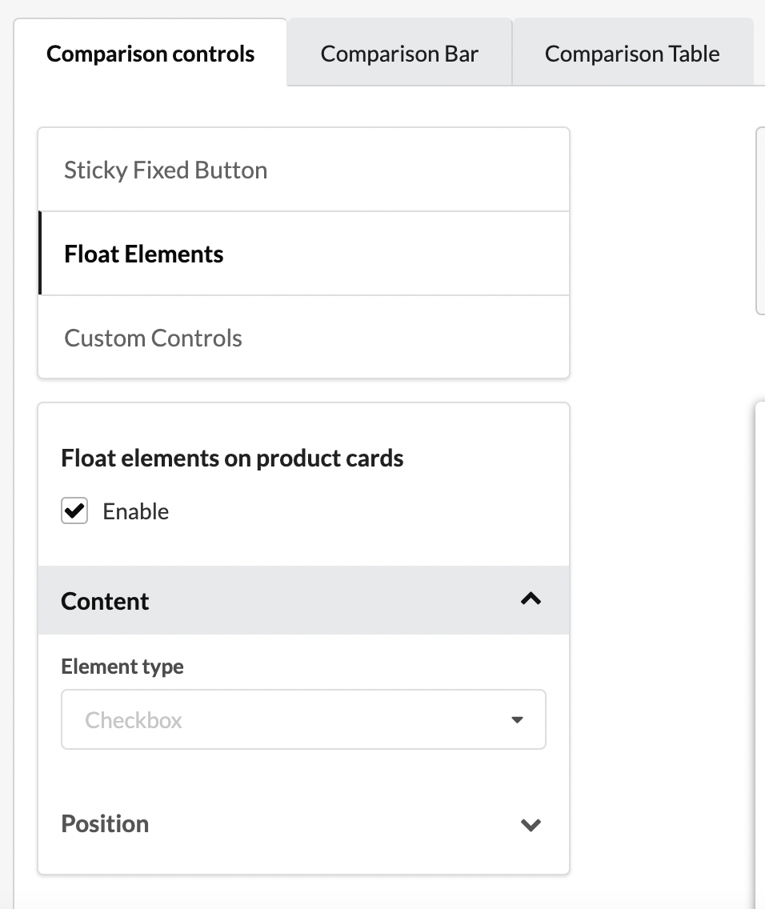Switch to the Comparison Table tab

pos(632,54)
